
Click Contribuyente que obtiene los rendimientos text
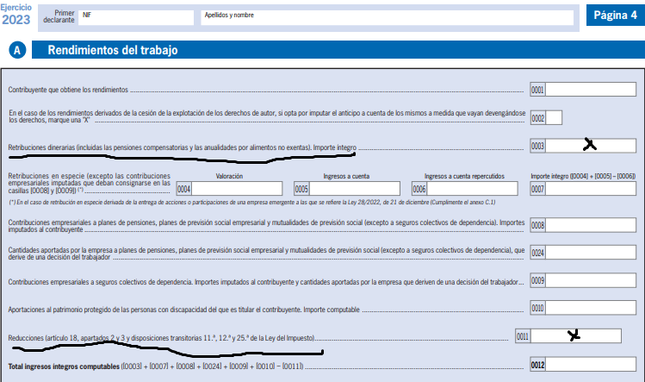pos(68,90)
